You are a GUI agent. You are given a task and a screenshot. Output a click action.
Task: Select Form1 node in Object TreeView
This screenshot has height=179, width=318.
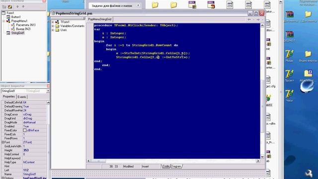(x=10, y=13)
